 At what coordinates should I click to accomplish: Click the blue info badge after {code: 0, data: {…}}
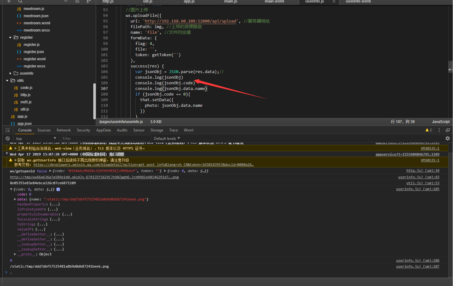58,189
